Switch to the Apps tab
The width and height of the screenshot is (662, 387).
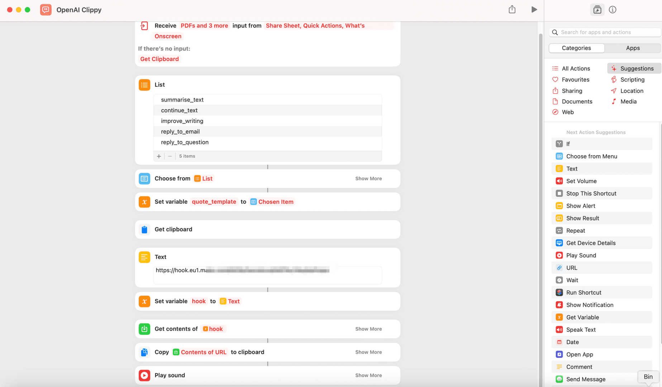(x=633, y=48)
